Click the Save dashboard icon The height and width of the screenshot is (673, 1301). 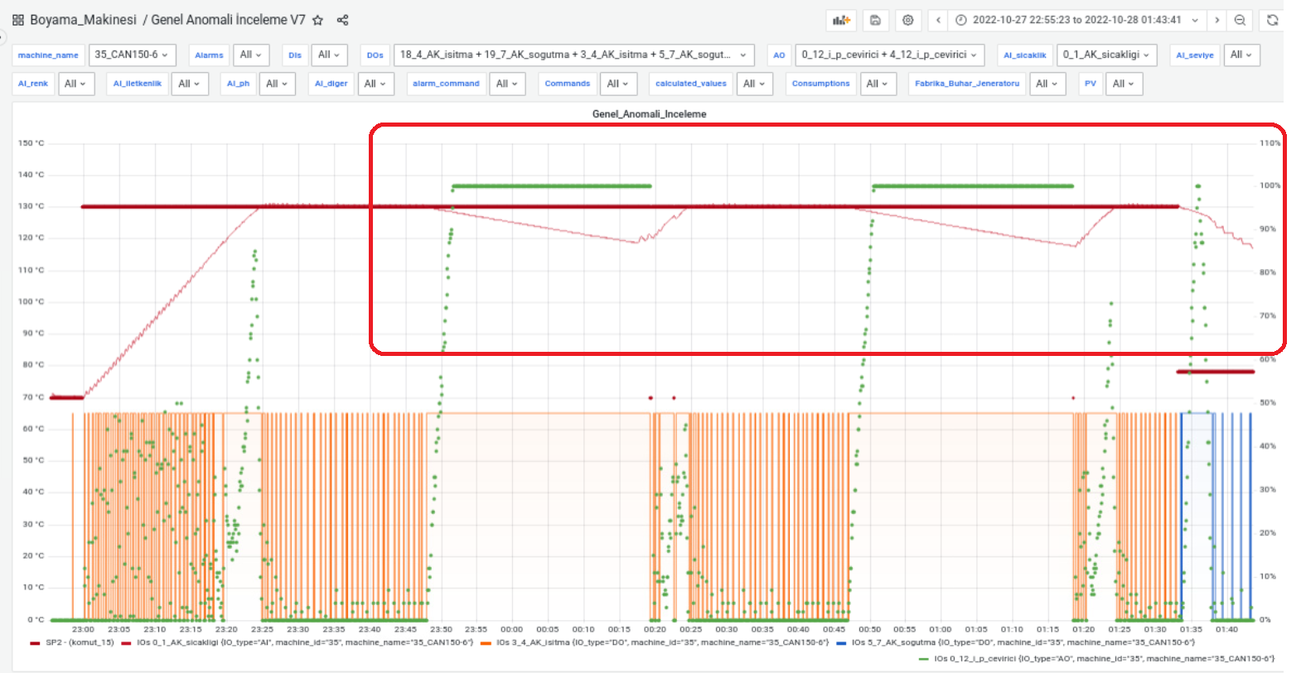[875, 20]
